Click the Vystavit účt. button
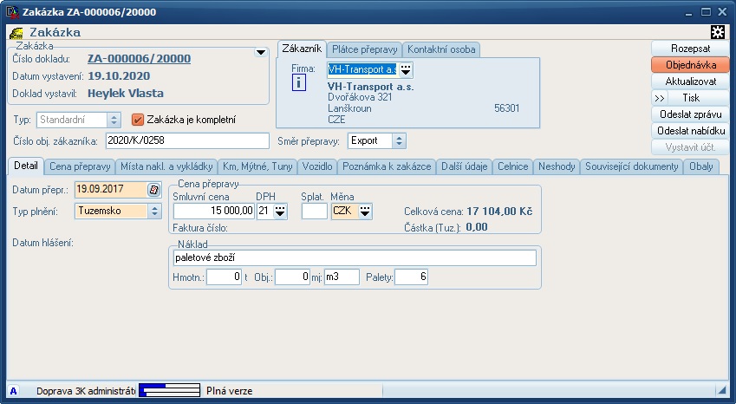The height and width of the screenshot is (404, 736). pos(690,147)
